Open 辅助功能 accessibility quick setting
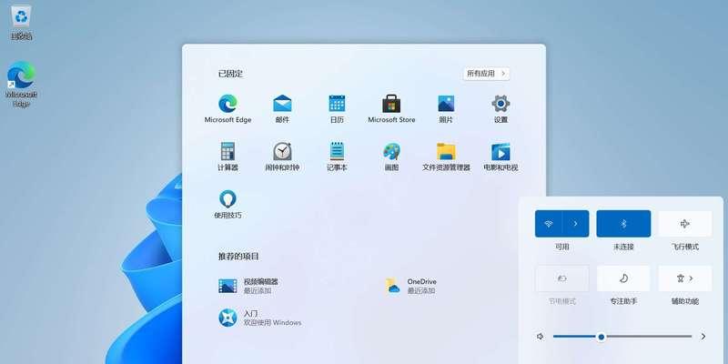The width and height of the screenshot is (728, 364). [x=685, y=278]
